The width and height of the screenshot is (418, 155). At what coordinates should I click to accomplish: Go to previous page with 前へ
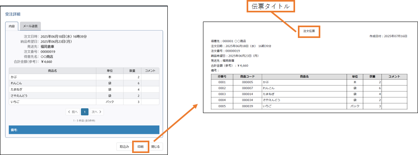tap(73, 112)
